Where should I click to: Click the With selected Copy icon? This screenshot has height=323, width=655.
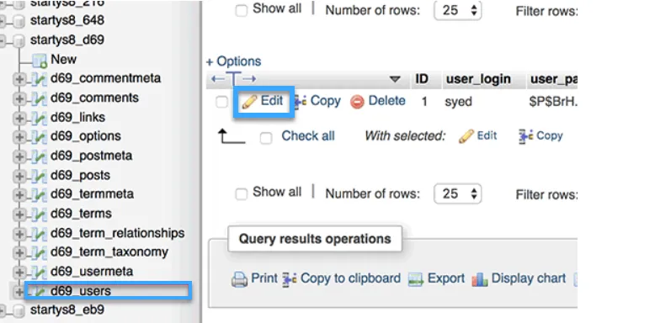526,136
